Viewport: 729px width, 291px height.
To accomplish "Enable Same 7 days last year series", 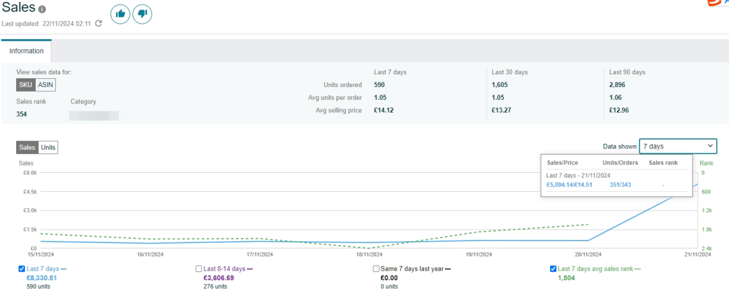I will 377,269.
